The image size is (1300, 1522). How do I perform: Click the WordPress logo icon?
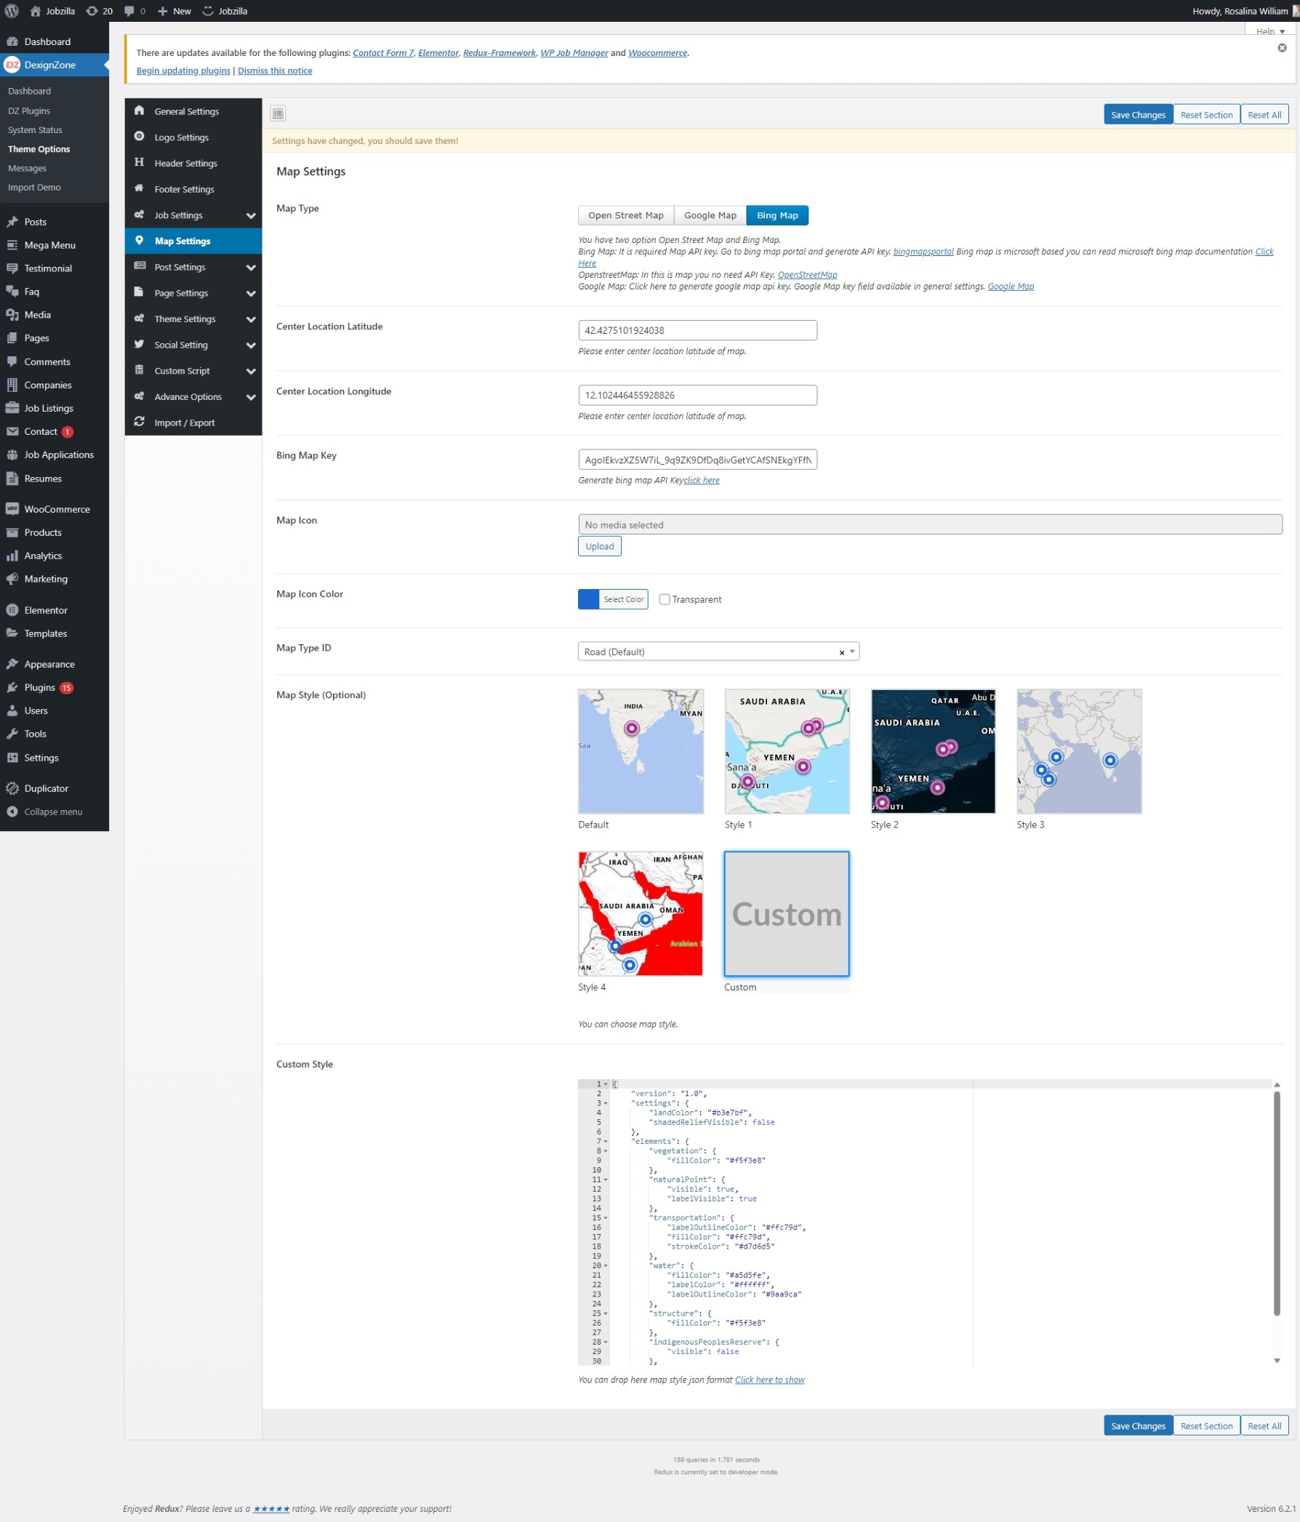click(x=12, y=11)
